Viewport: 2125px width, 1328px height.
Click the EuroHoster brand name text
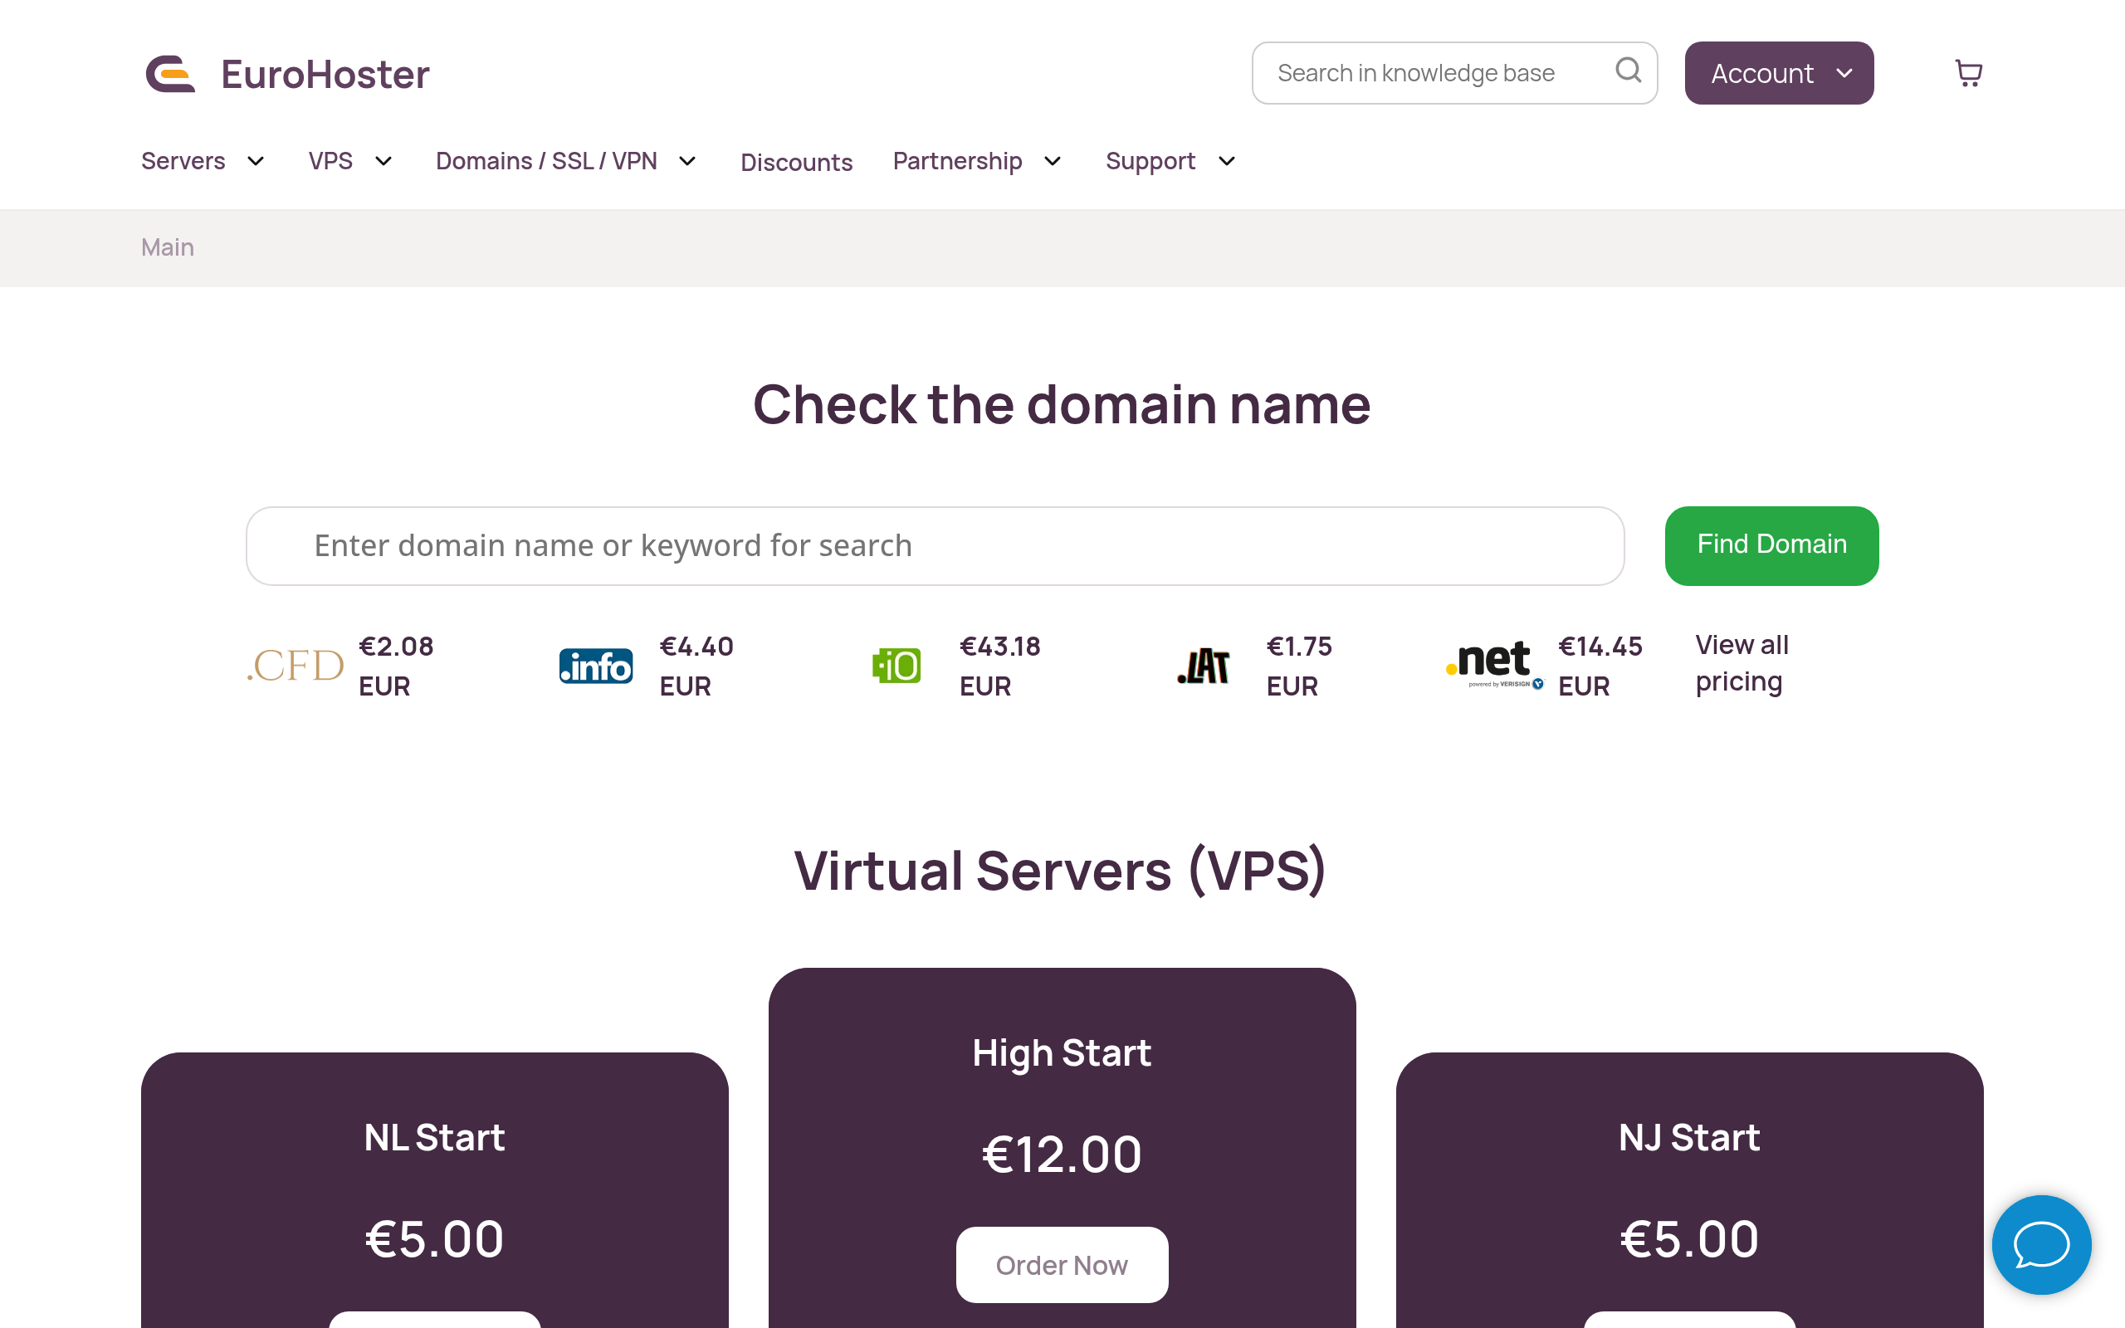(x=325, y=74)
